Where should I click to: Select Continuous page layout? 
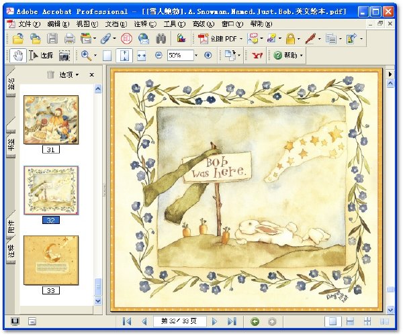351,321
